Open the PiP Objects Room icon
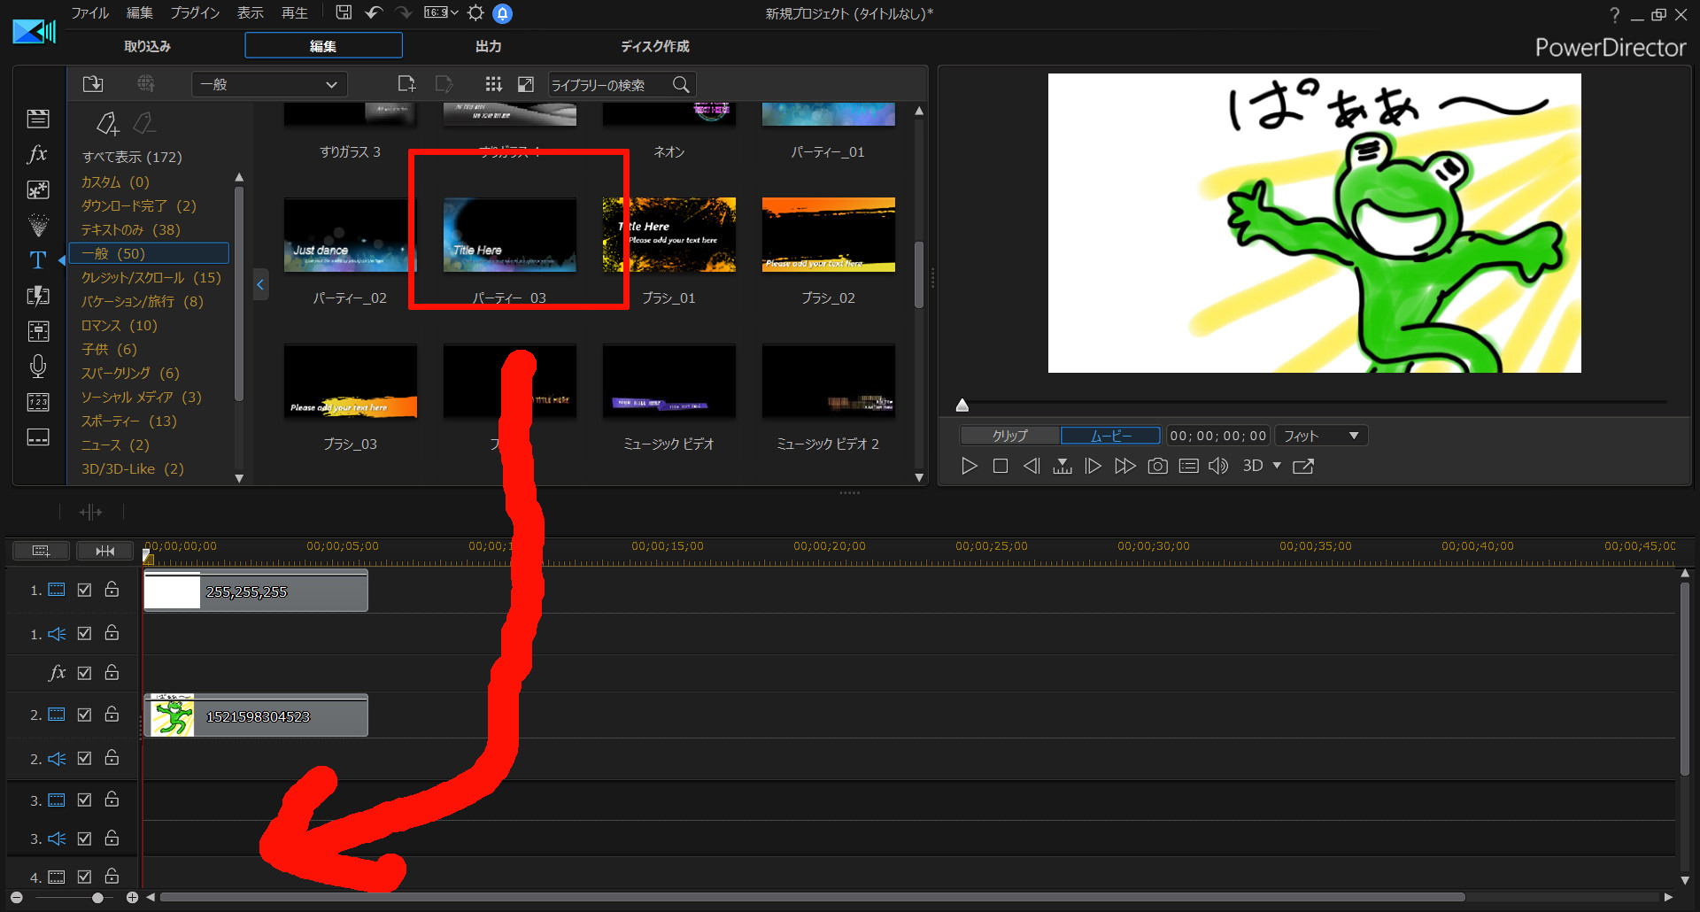1700x912 pixels. click(x=38, y=189)
